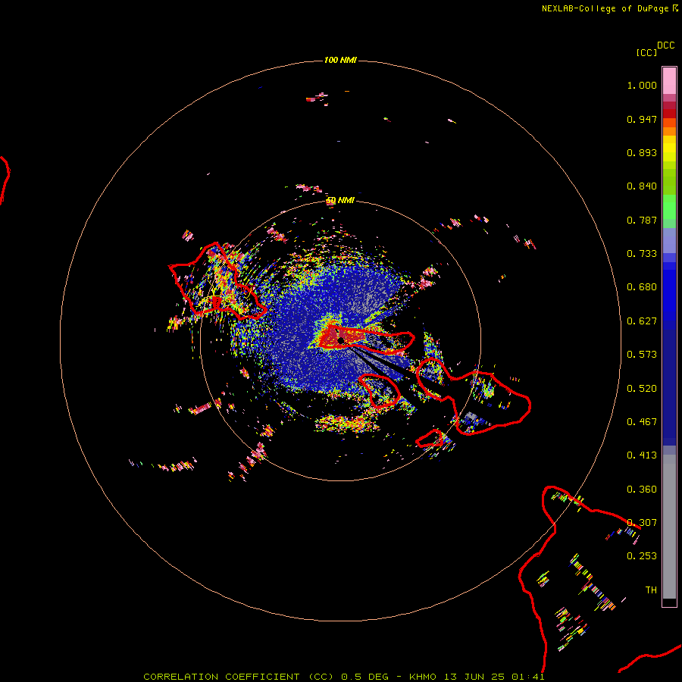Click the 0.733 scale value
Screen dimensions: 682x682
tap(642, 254)
